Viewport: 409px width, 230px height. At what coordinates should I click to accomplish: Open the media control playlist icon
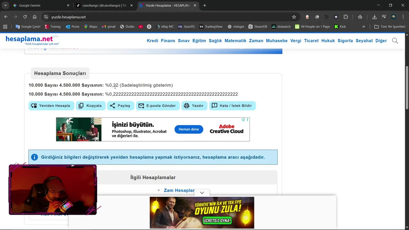point(384,17)
